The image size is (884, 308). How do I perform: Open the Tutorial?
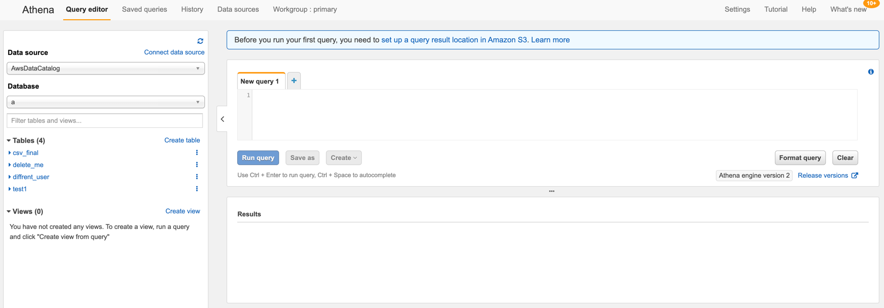tap(776, 10)
